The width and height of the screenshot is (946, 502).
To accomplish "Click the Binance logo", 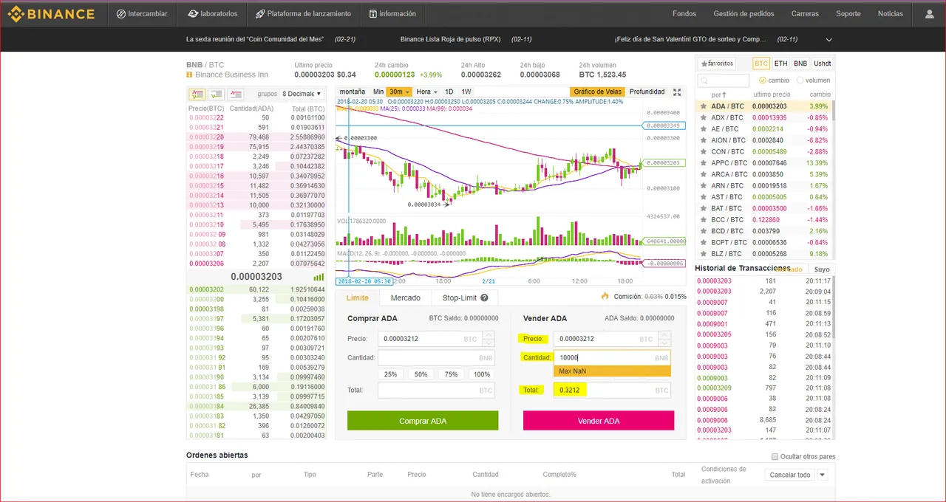I will click(x=51, y=13).
